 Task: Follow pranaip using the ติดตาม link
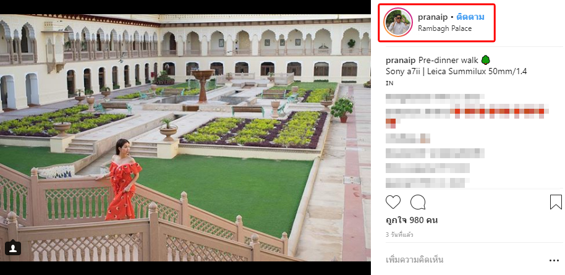pyautogui.click(x=470, y=17)
